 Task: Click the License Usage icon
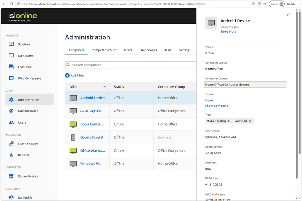tap(11, 144)
